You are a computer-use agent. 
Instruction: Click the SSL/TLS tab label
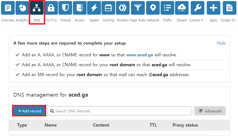coord(51,20)
